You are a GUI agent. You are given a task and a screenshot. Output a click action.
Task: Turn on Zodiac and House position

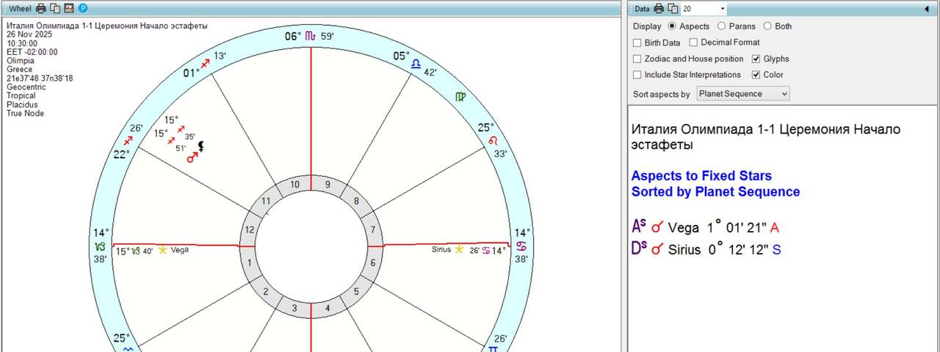click(637, 59)
